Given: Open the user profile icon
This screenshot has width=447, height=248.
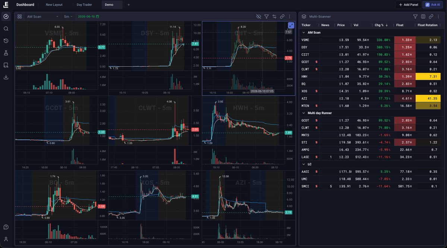Looking at the screenshot, I should pos(6,239).
